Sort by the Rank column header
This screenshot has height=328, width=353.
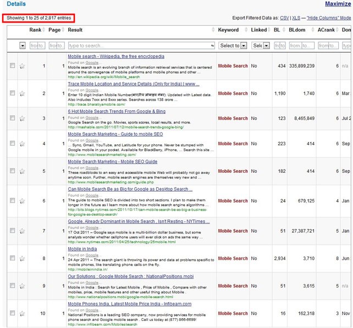pyautogui.click(x=35, y=30)
